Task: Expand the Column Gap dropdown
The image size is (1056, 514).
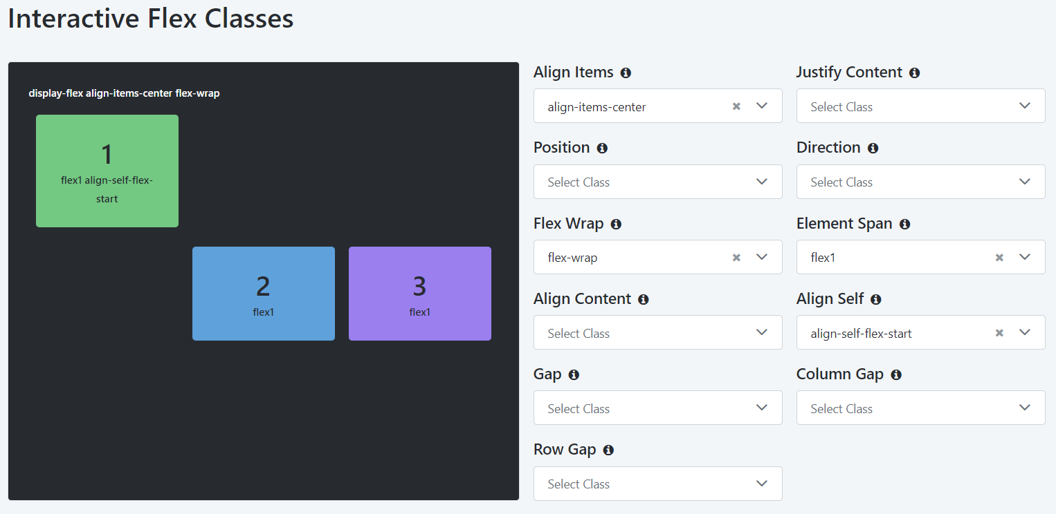Action: point(920,408)
